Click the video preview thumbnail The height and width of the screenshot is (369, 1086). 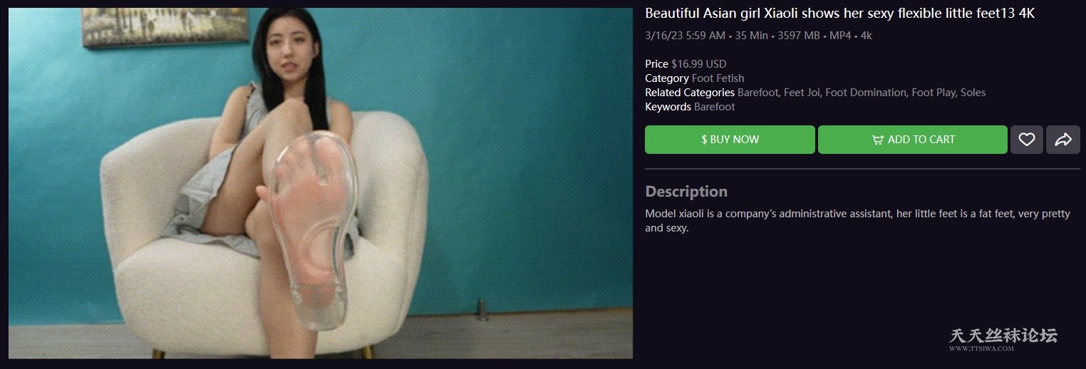tap(321, 183)
